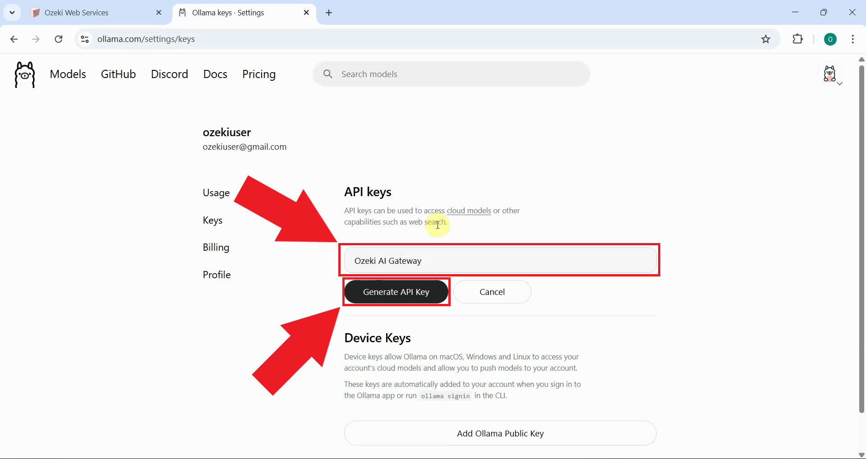866x459 pixels.
Task: Bookmark this page using the star icon
Action: click(x=766, y=39)
